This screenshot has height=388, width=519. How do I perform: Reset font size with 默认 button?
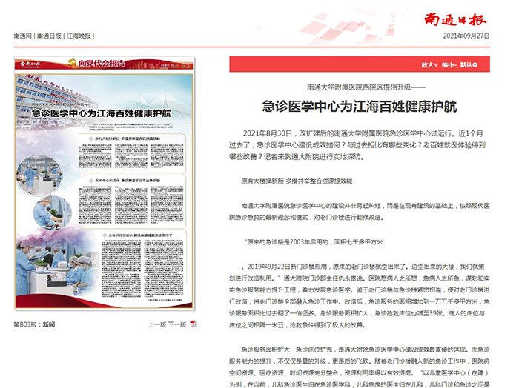point(469,64)
